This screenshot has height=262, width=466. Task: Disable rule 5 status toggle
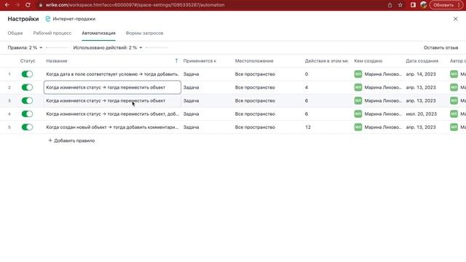[x=27, y=127]
